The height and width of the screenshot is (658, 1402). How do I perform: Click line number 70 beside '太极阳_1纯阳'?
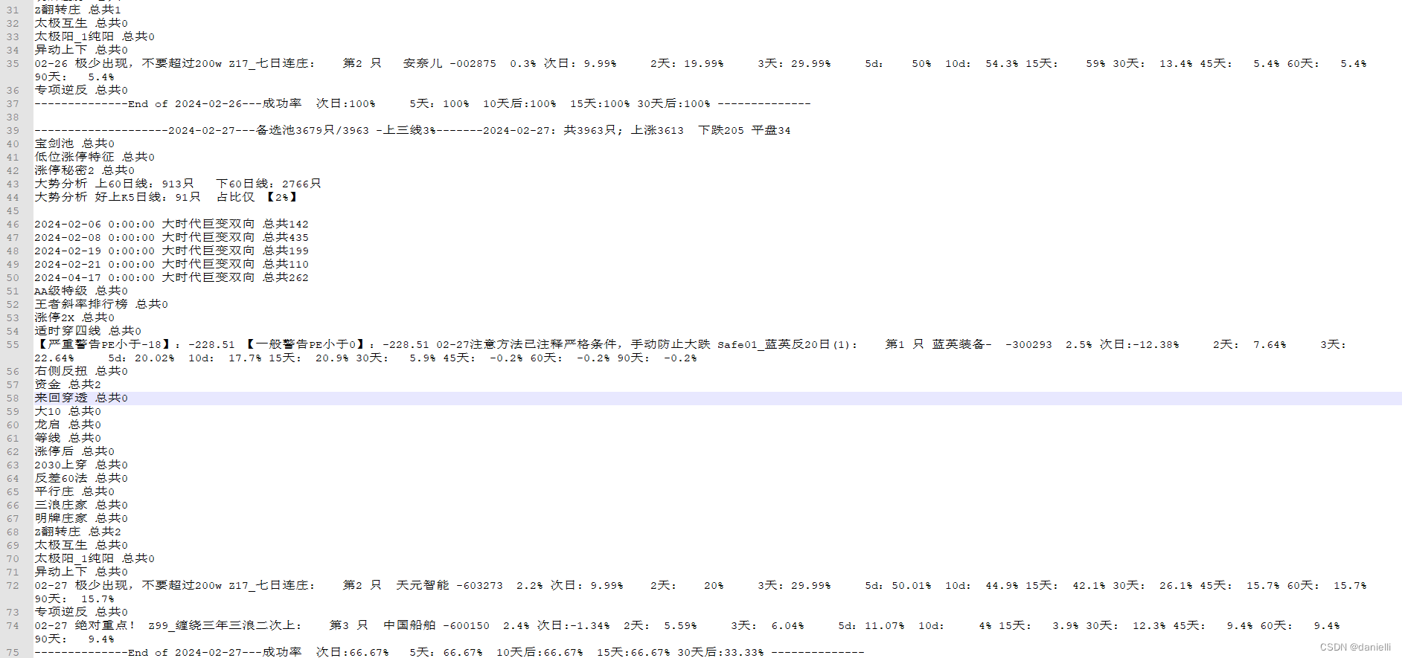pyautogui.click(x=13, y=558)
